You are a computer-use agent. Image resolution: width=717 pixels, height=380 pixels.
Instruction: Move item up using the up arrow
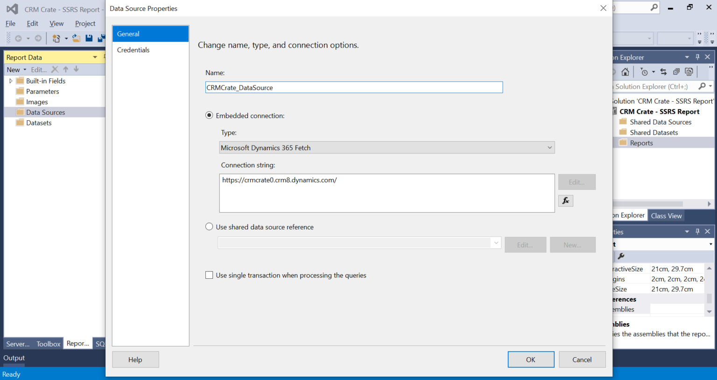[65, 69]
